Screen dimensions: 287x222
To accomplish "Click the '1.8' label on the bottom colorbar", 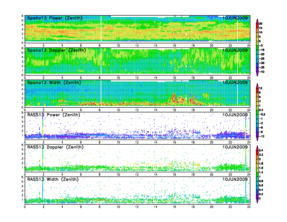I will click(261, 164).
